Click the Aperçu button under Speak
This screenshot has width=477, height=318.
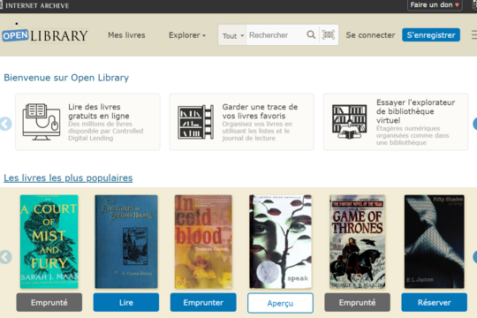pyautogui.click(x=280, y=303)
